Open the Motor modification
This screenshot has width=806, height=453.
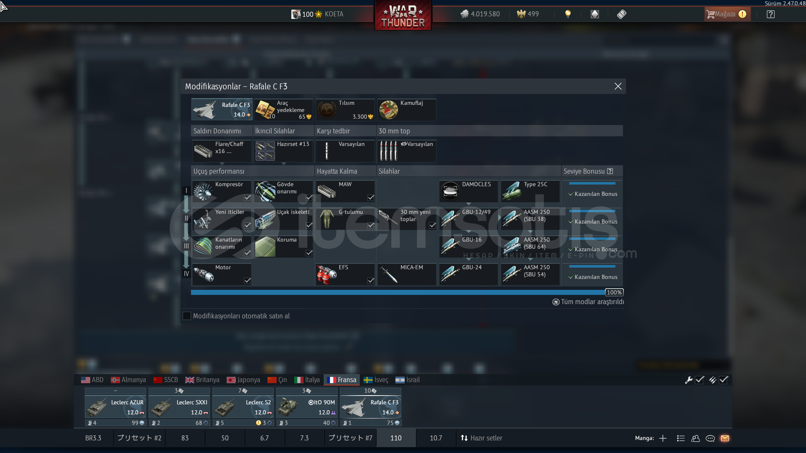[222, 274]
